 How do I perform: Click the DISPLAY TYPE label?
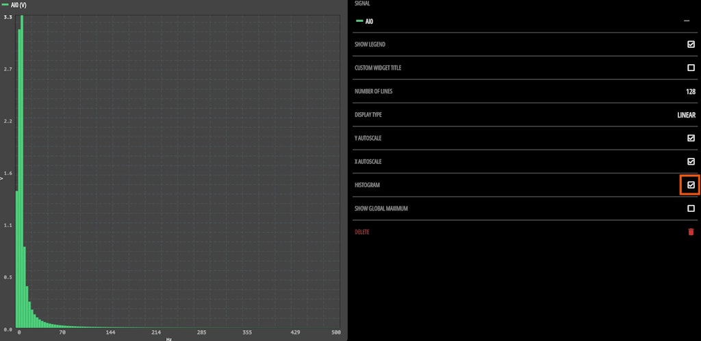click(368, 115)
